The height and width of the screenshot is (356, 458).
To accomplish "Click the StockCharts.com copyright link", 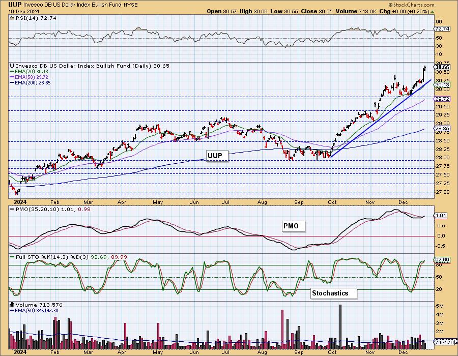I will (411, 5).
